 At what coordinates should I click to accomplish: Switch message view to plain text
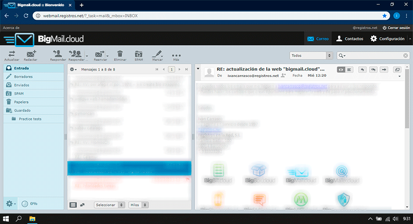pyautogui.click(x=349, y=69)
